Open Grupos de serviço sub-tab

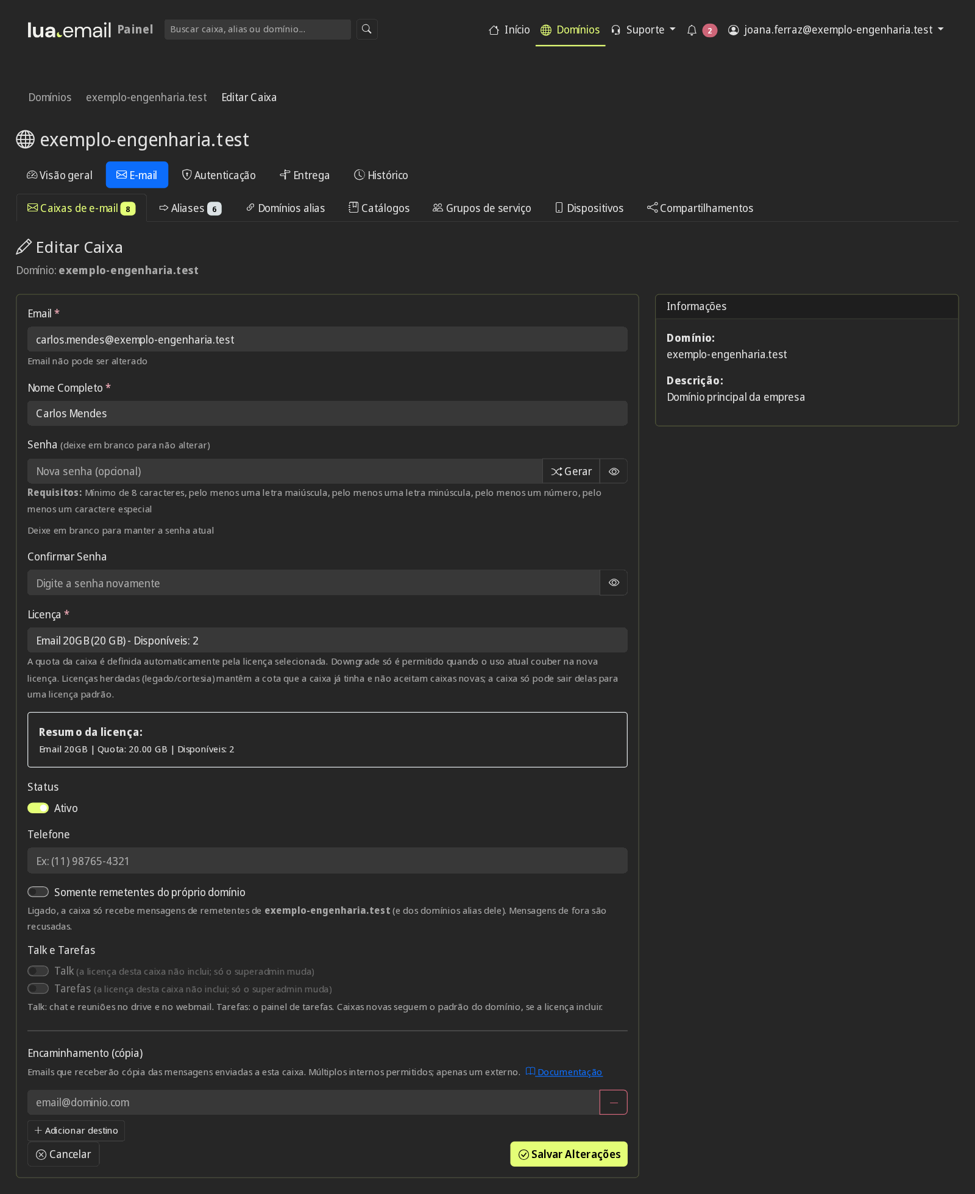pyautogui.click(x=482, y=208)
